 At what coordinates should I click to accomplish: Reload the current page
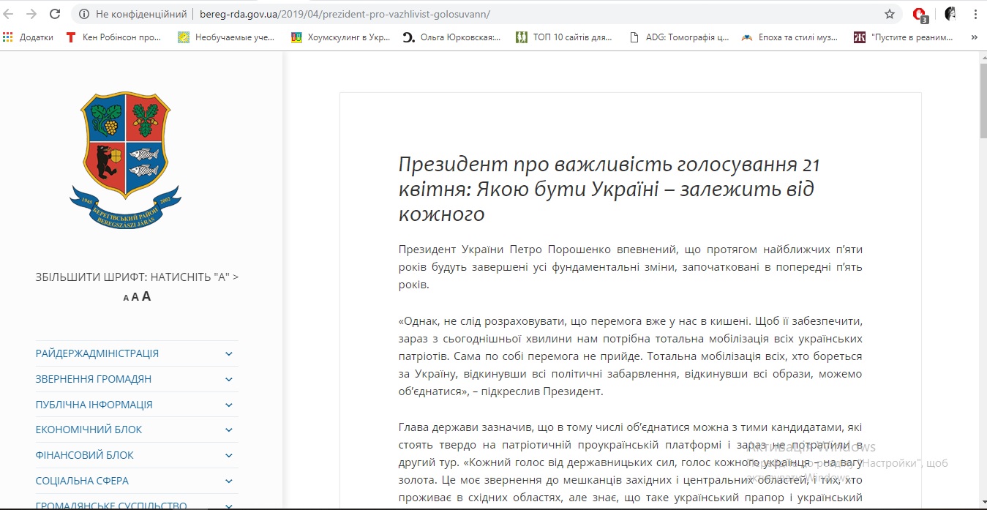(55, 14)
